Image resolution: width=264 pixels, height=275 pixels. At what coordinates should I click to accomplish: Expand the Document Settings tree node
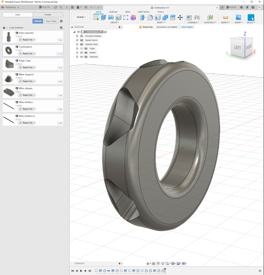point(77,36)
